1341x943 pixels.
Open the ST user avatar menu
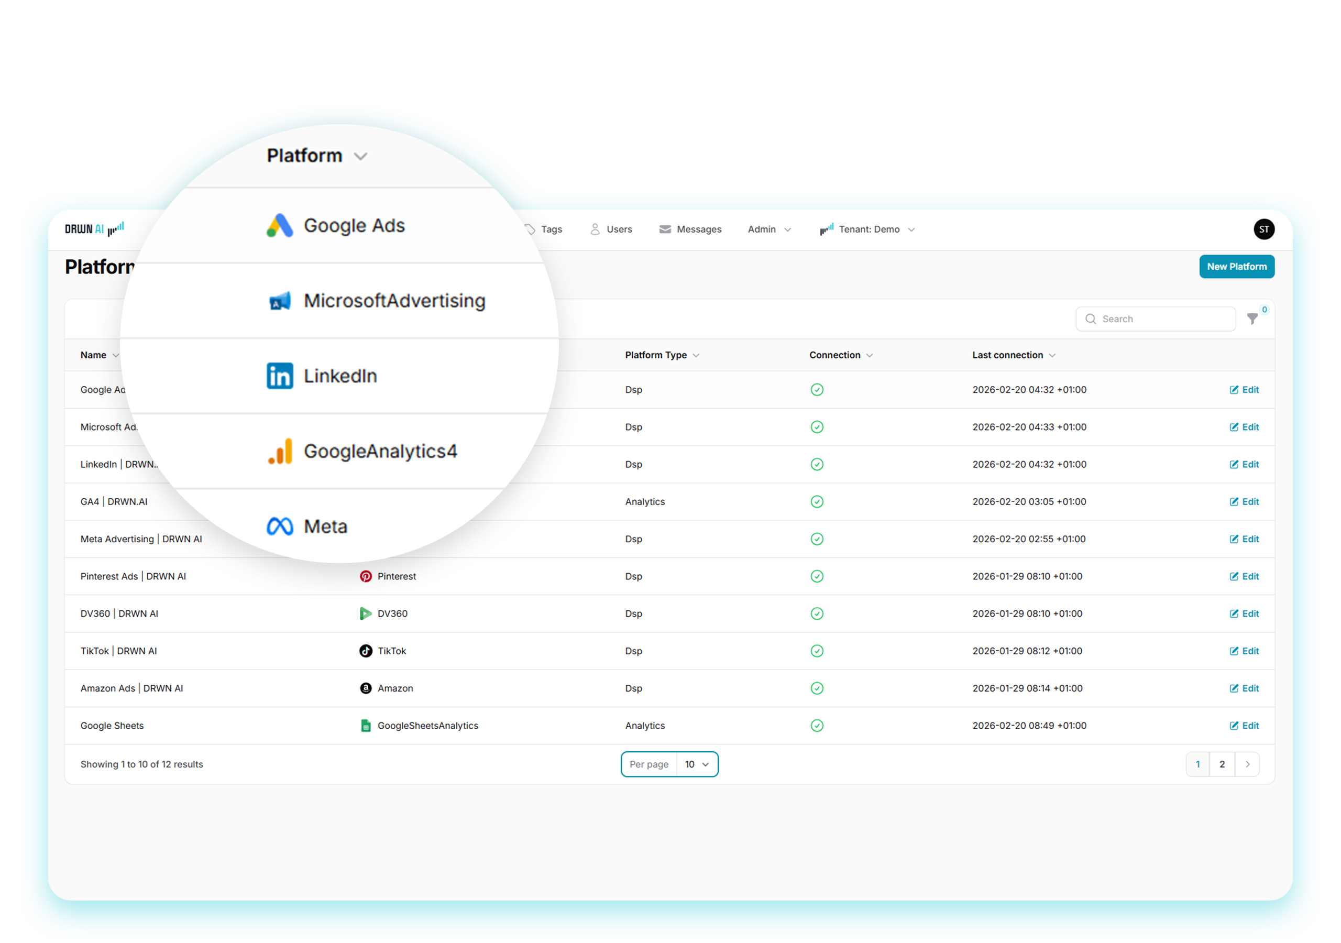click(x=1263, y=229)
